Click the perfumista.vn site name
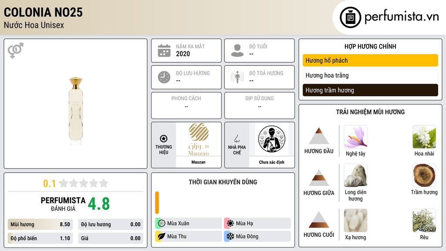The height and width of the screenshot is (251, 446). (x=401, y=17)
